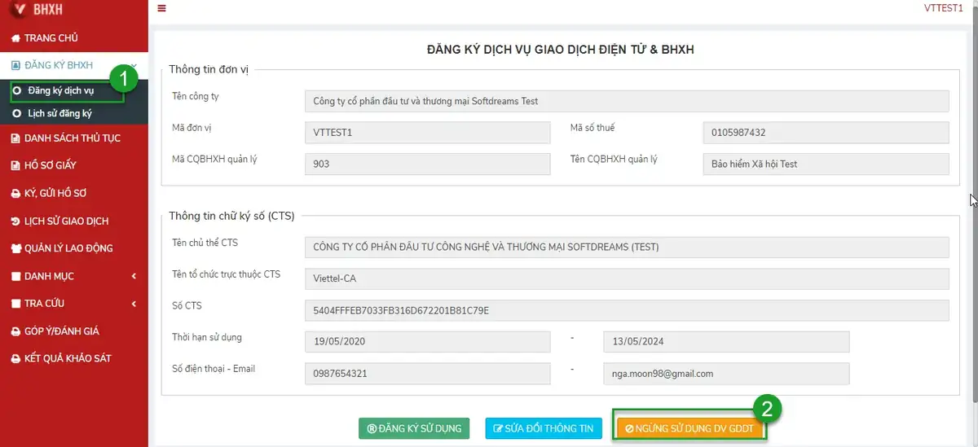Viewport: 978px width, 447px height.
Task: Open DANH SÁCH THỦ TỤC
Action: [73, 138]
